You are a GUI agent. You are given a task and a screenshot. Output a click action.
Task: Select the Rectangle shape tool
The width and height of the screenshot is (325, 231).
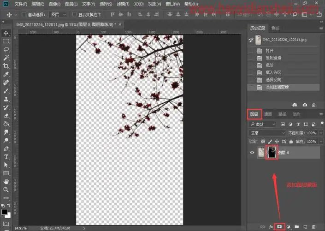[x=6, y=173]
